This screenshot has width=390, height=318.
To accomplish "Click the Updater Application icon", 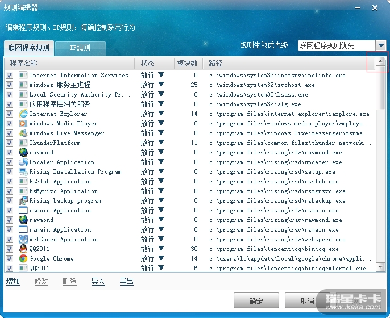I will pos(23,162).
